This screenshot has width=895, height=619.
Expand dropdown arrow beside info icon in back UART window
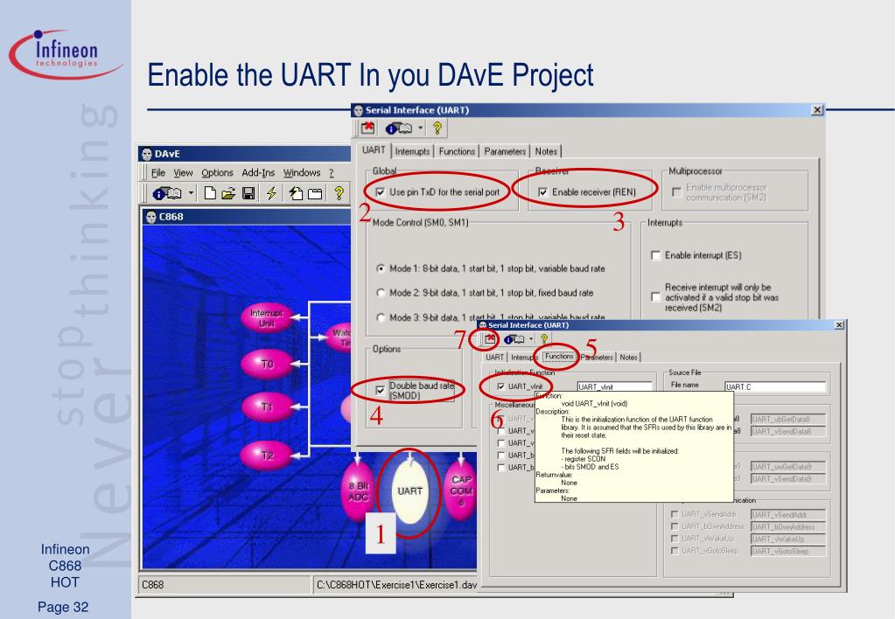[x=421, y=128]
